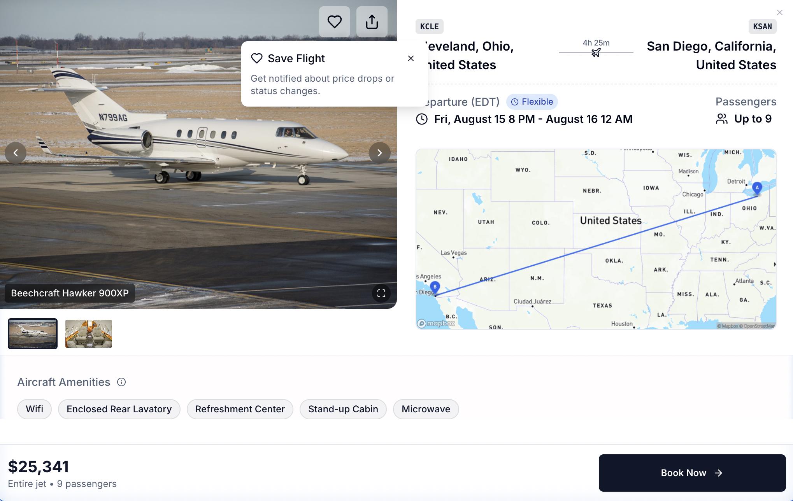Image resolution: width=793 pixels, height=501 pixels.
Task: Open fullscreen image view
Action: point(381,293)
